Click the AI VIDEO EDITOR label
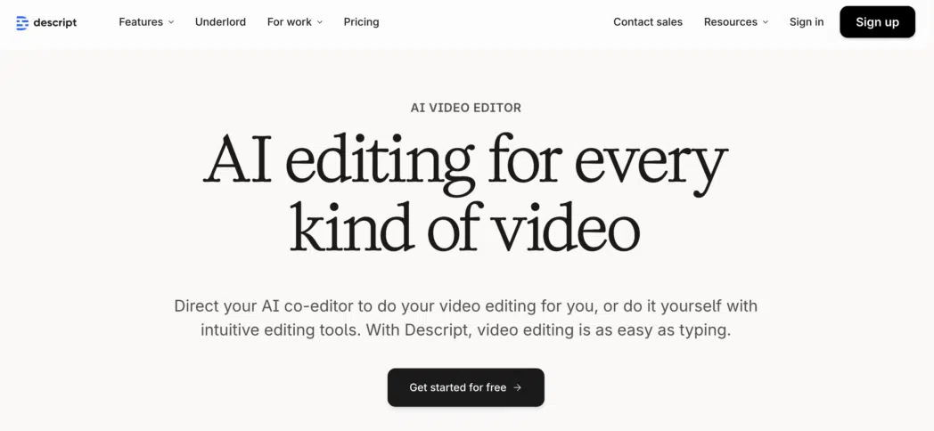This screenshot has height=431, width=934. click(466, 109)
